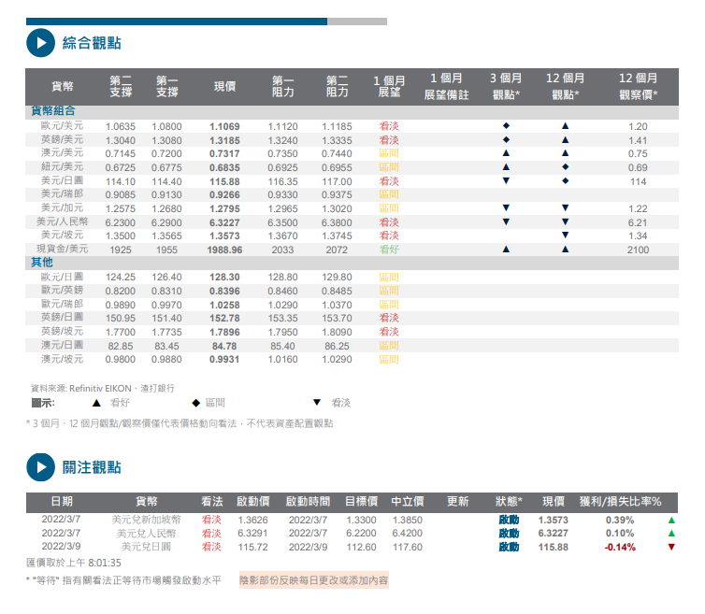Screen dimensions: 705x614
Task: Click the 12-month down triangle in 美元/加元 row
Action: click(x=565, y=208)
